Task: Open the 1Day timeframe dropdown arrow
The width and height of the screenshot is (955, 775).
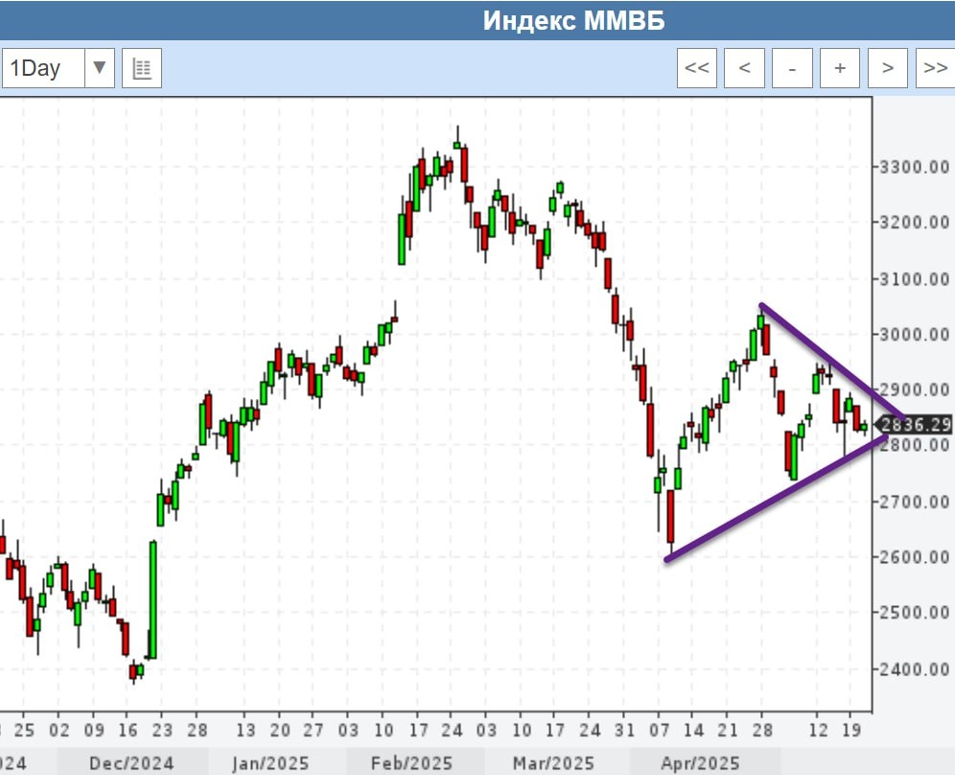Action: point(100,68)
